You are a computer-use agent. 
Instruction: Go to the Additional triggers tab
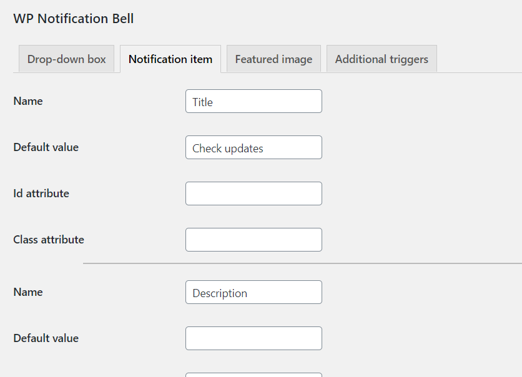pyautogui.click(x=382, y=59)
